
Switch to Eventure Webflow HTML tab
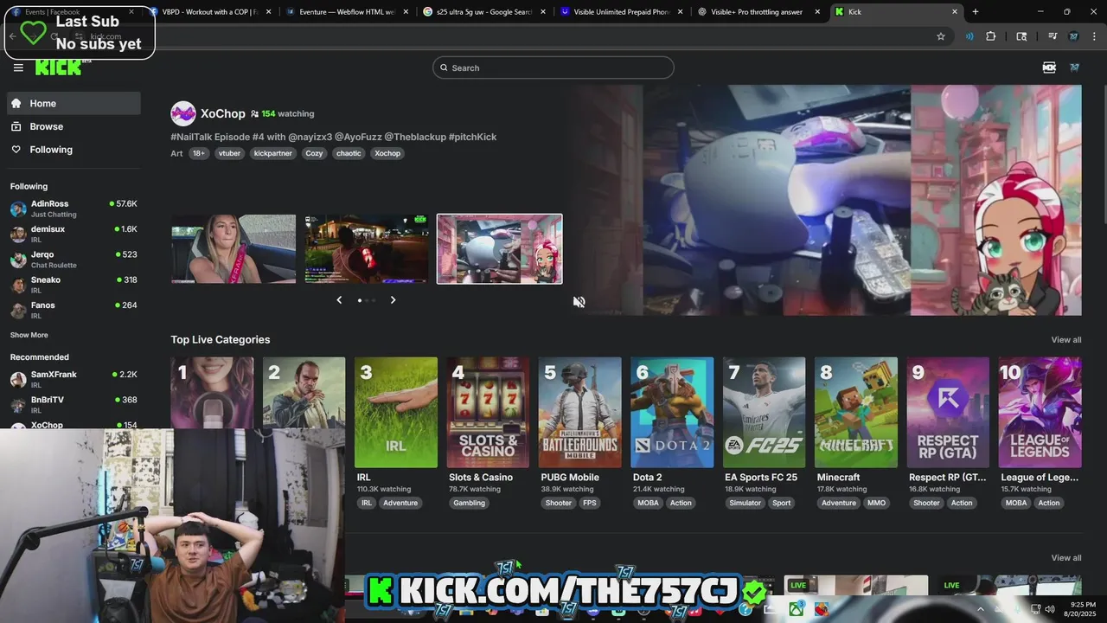349,12
